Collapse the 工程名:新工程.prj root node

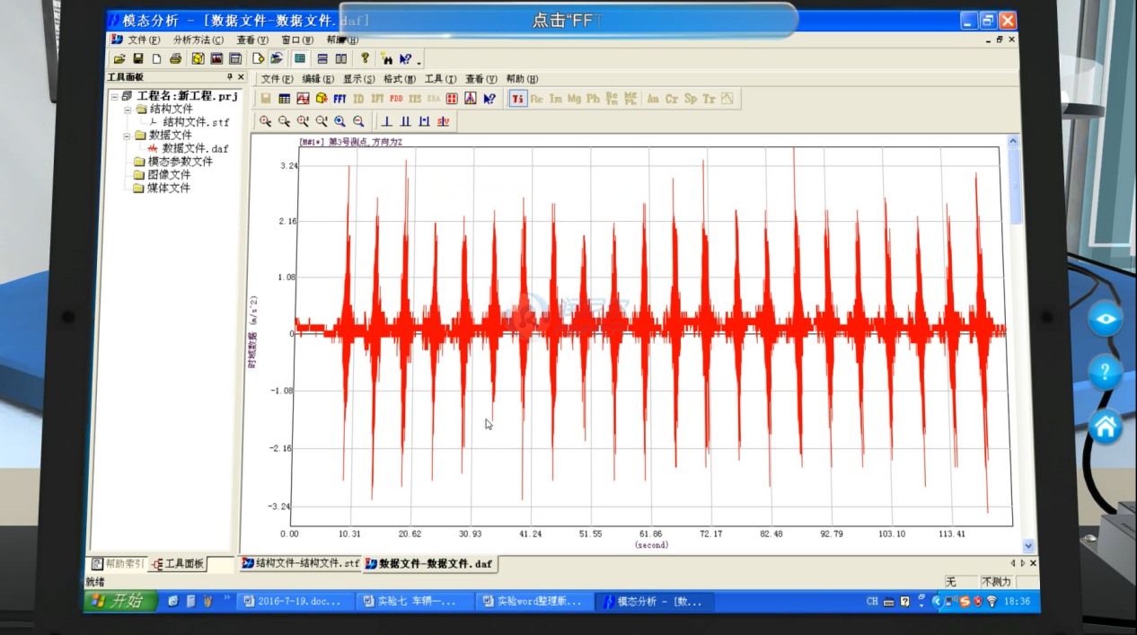[114, 96]
